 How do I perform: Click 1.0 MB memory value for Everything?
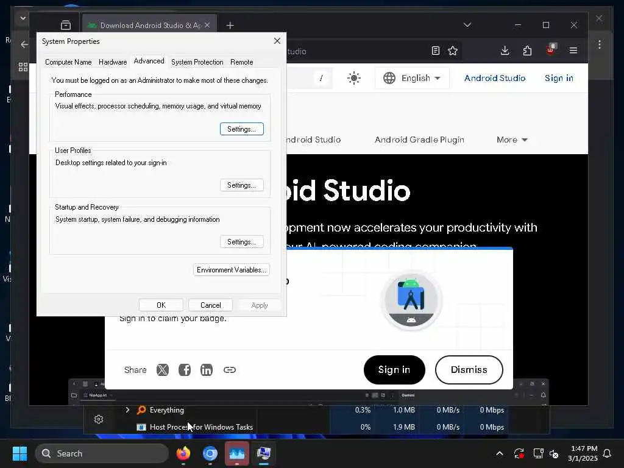pos(403,410)
